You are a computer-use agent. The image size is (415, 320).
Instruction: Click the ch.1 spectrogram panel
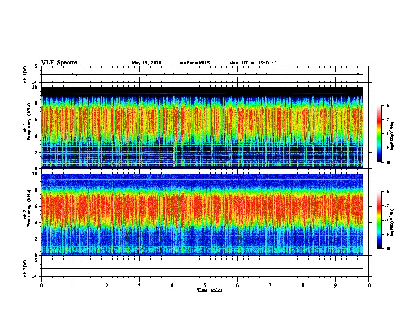click(x=202, y=128)
